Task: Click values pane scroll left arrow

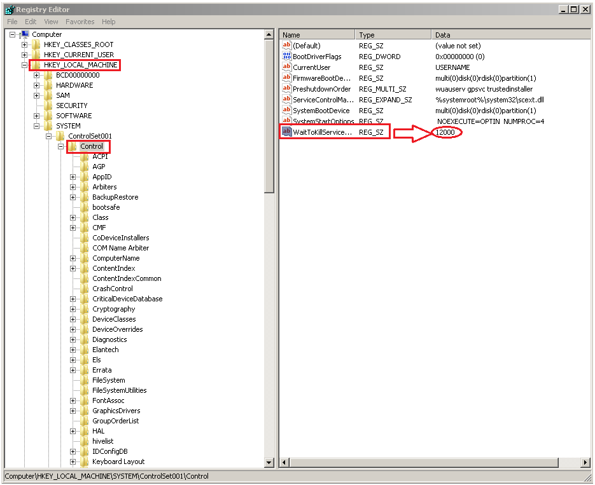Action: point(284,462)
